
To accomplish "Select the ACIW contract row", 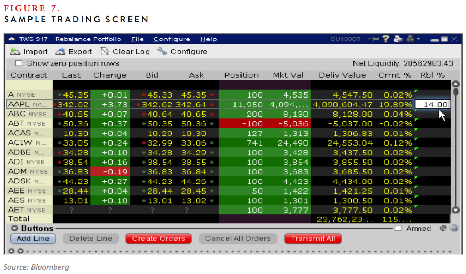I will click(228, 143).
